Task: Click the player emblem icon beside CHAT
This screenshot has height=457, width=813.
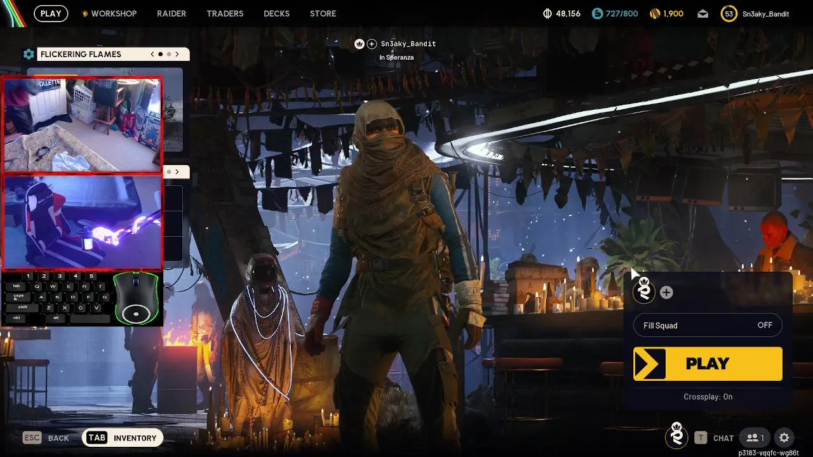Action: pos(676,437)
